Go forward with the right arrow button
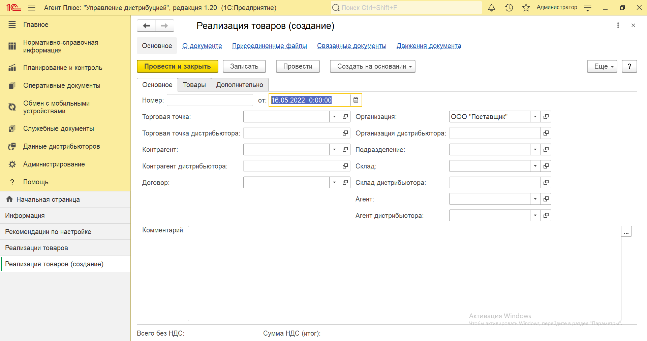 (165, 26)
